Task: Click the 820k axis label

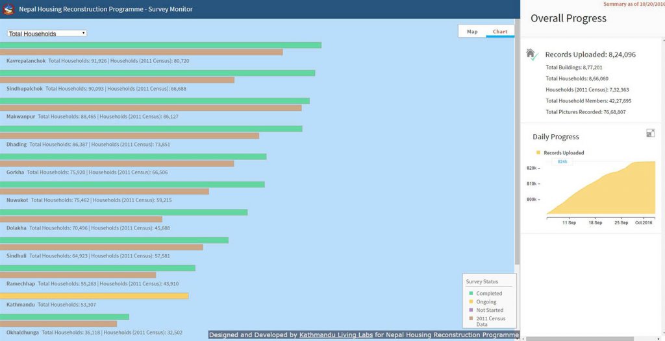Action: 533,168
